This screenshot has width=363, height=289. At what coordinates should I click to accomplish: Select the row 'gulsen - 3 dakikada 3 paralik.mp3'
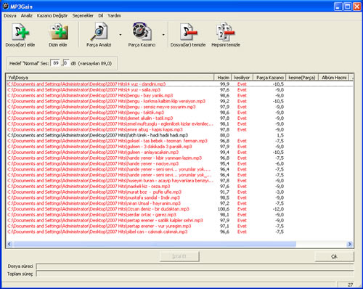(x=179, y=147)
